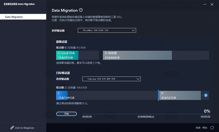The image size is (219, 132).
Task: Open the 帮助 help link
Action: pos(205,127)
